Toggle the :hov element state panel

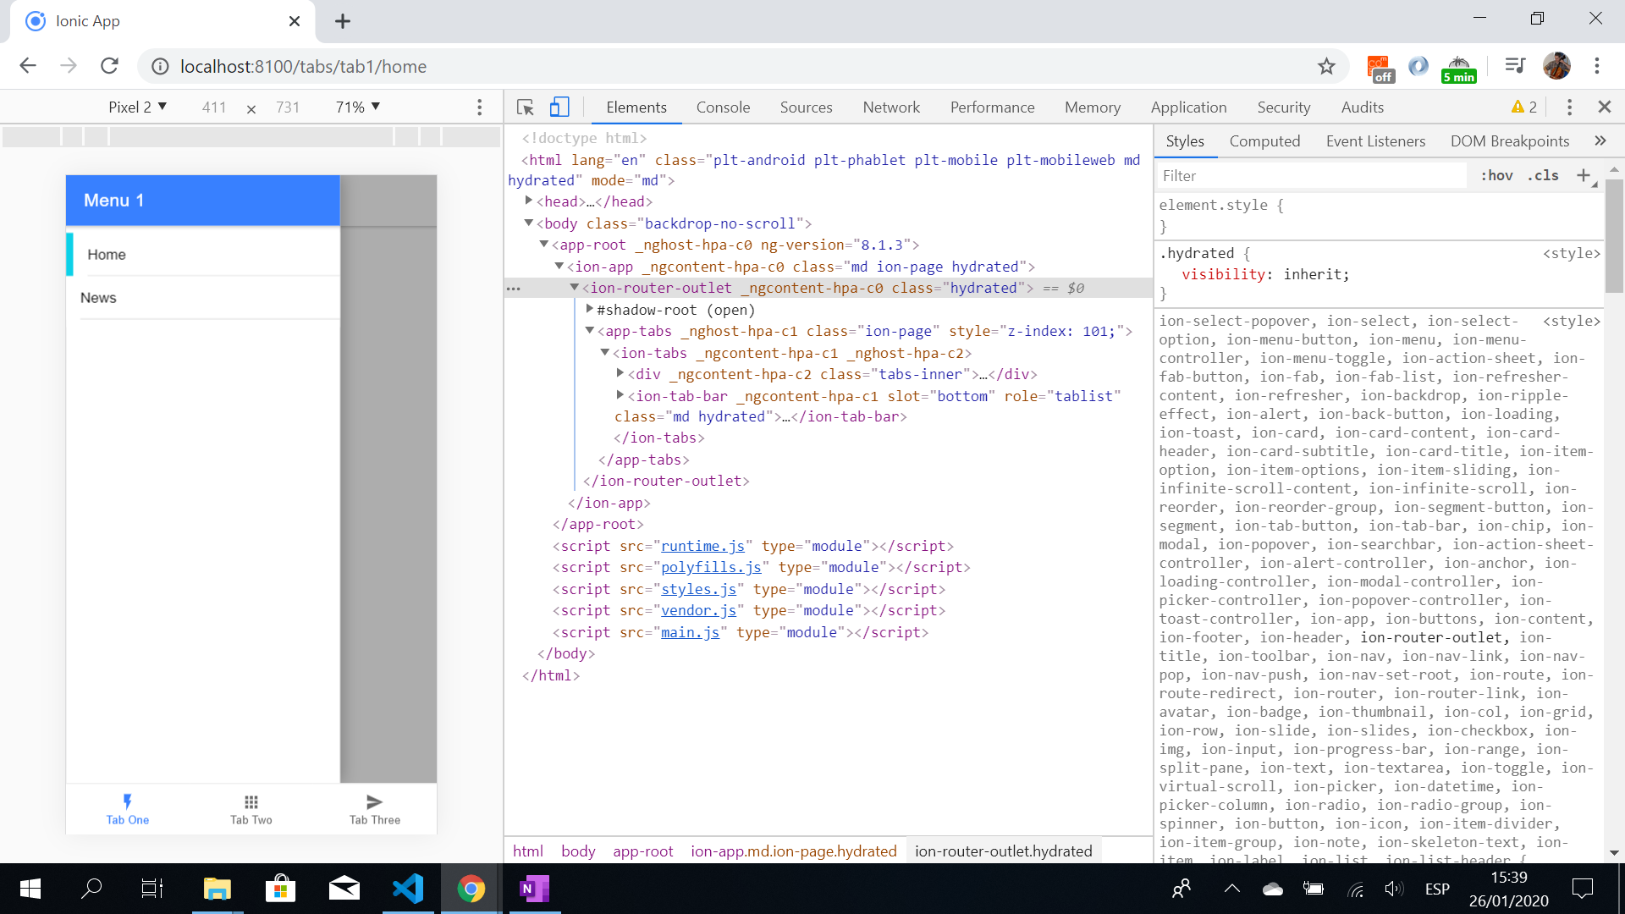[x=1496, y=175]
